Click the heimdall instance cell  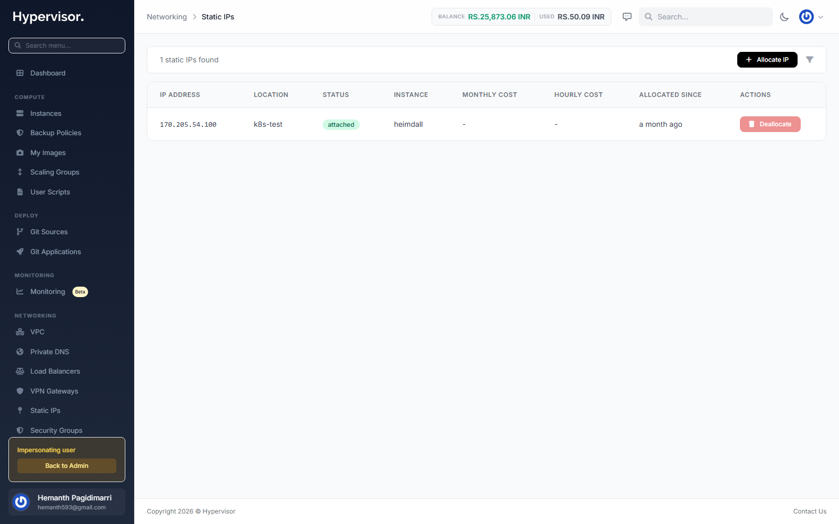tap(408, 124)
